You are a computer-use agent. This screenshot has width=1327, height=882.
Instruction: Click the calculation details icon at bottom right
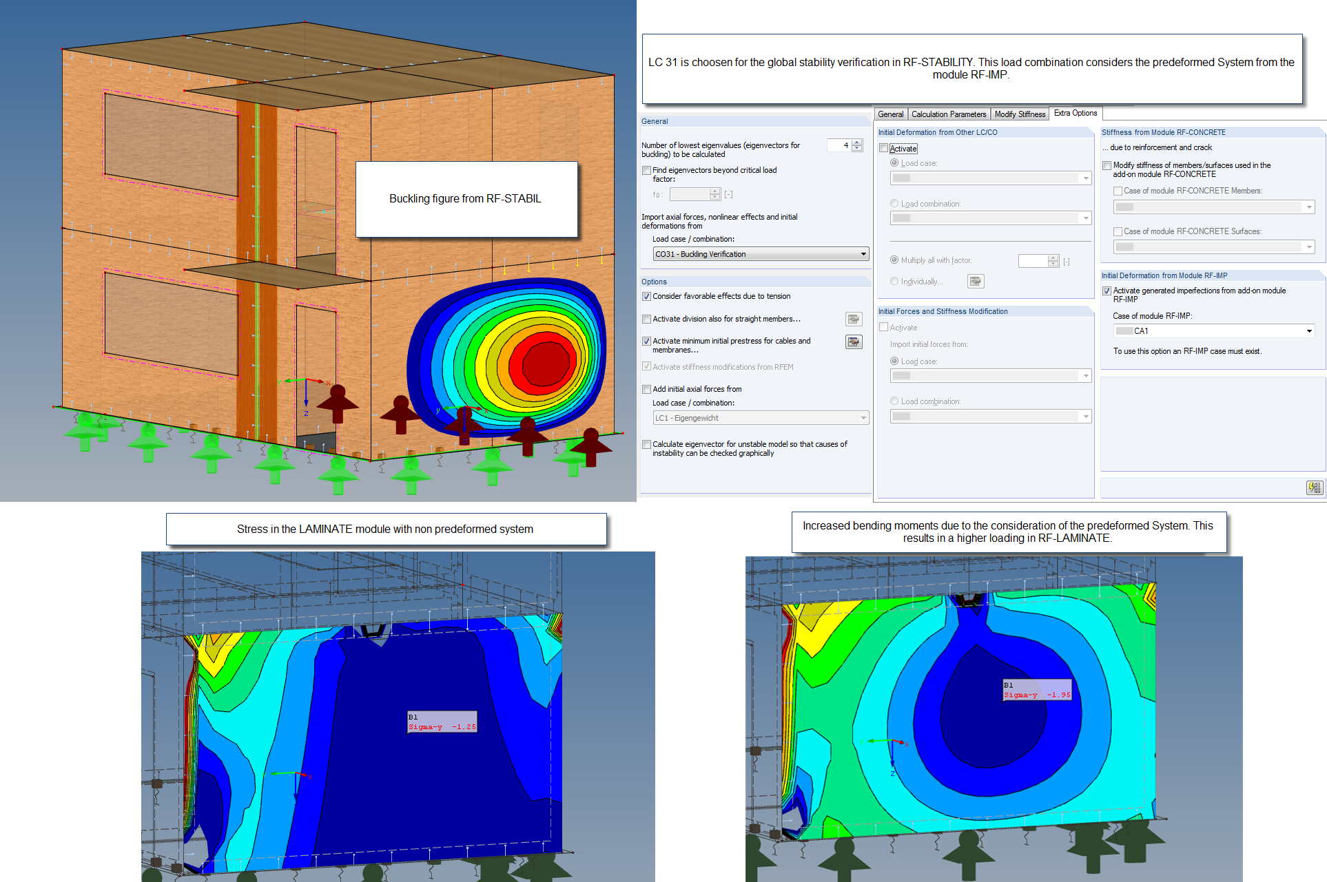(x=1315, y=487)
